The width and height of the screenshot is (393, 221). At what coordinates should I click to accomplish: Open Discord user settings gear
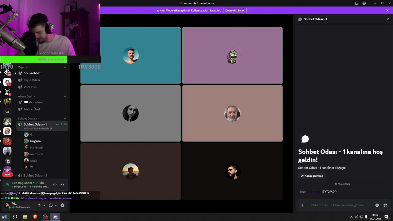click(62, 205)
